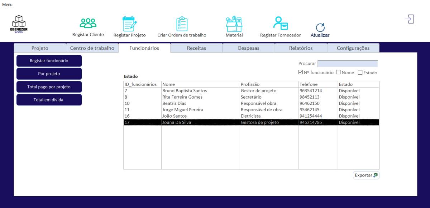Select the Funcionários tab
Viewport: 430px width, 208px height.
(x=144, y=48)
